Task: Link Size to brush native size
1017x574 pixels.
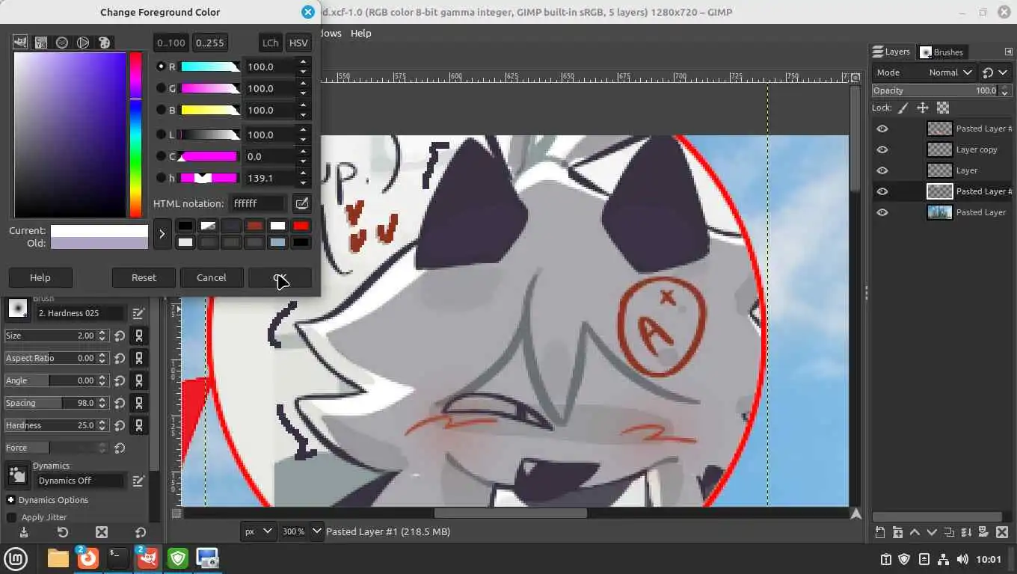Action: click(x=138, y=336)
